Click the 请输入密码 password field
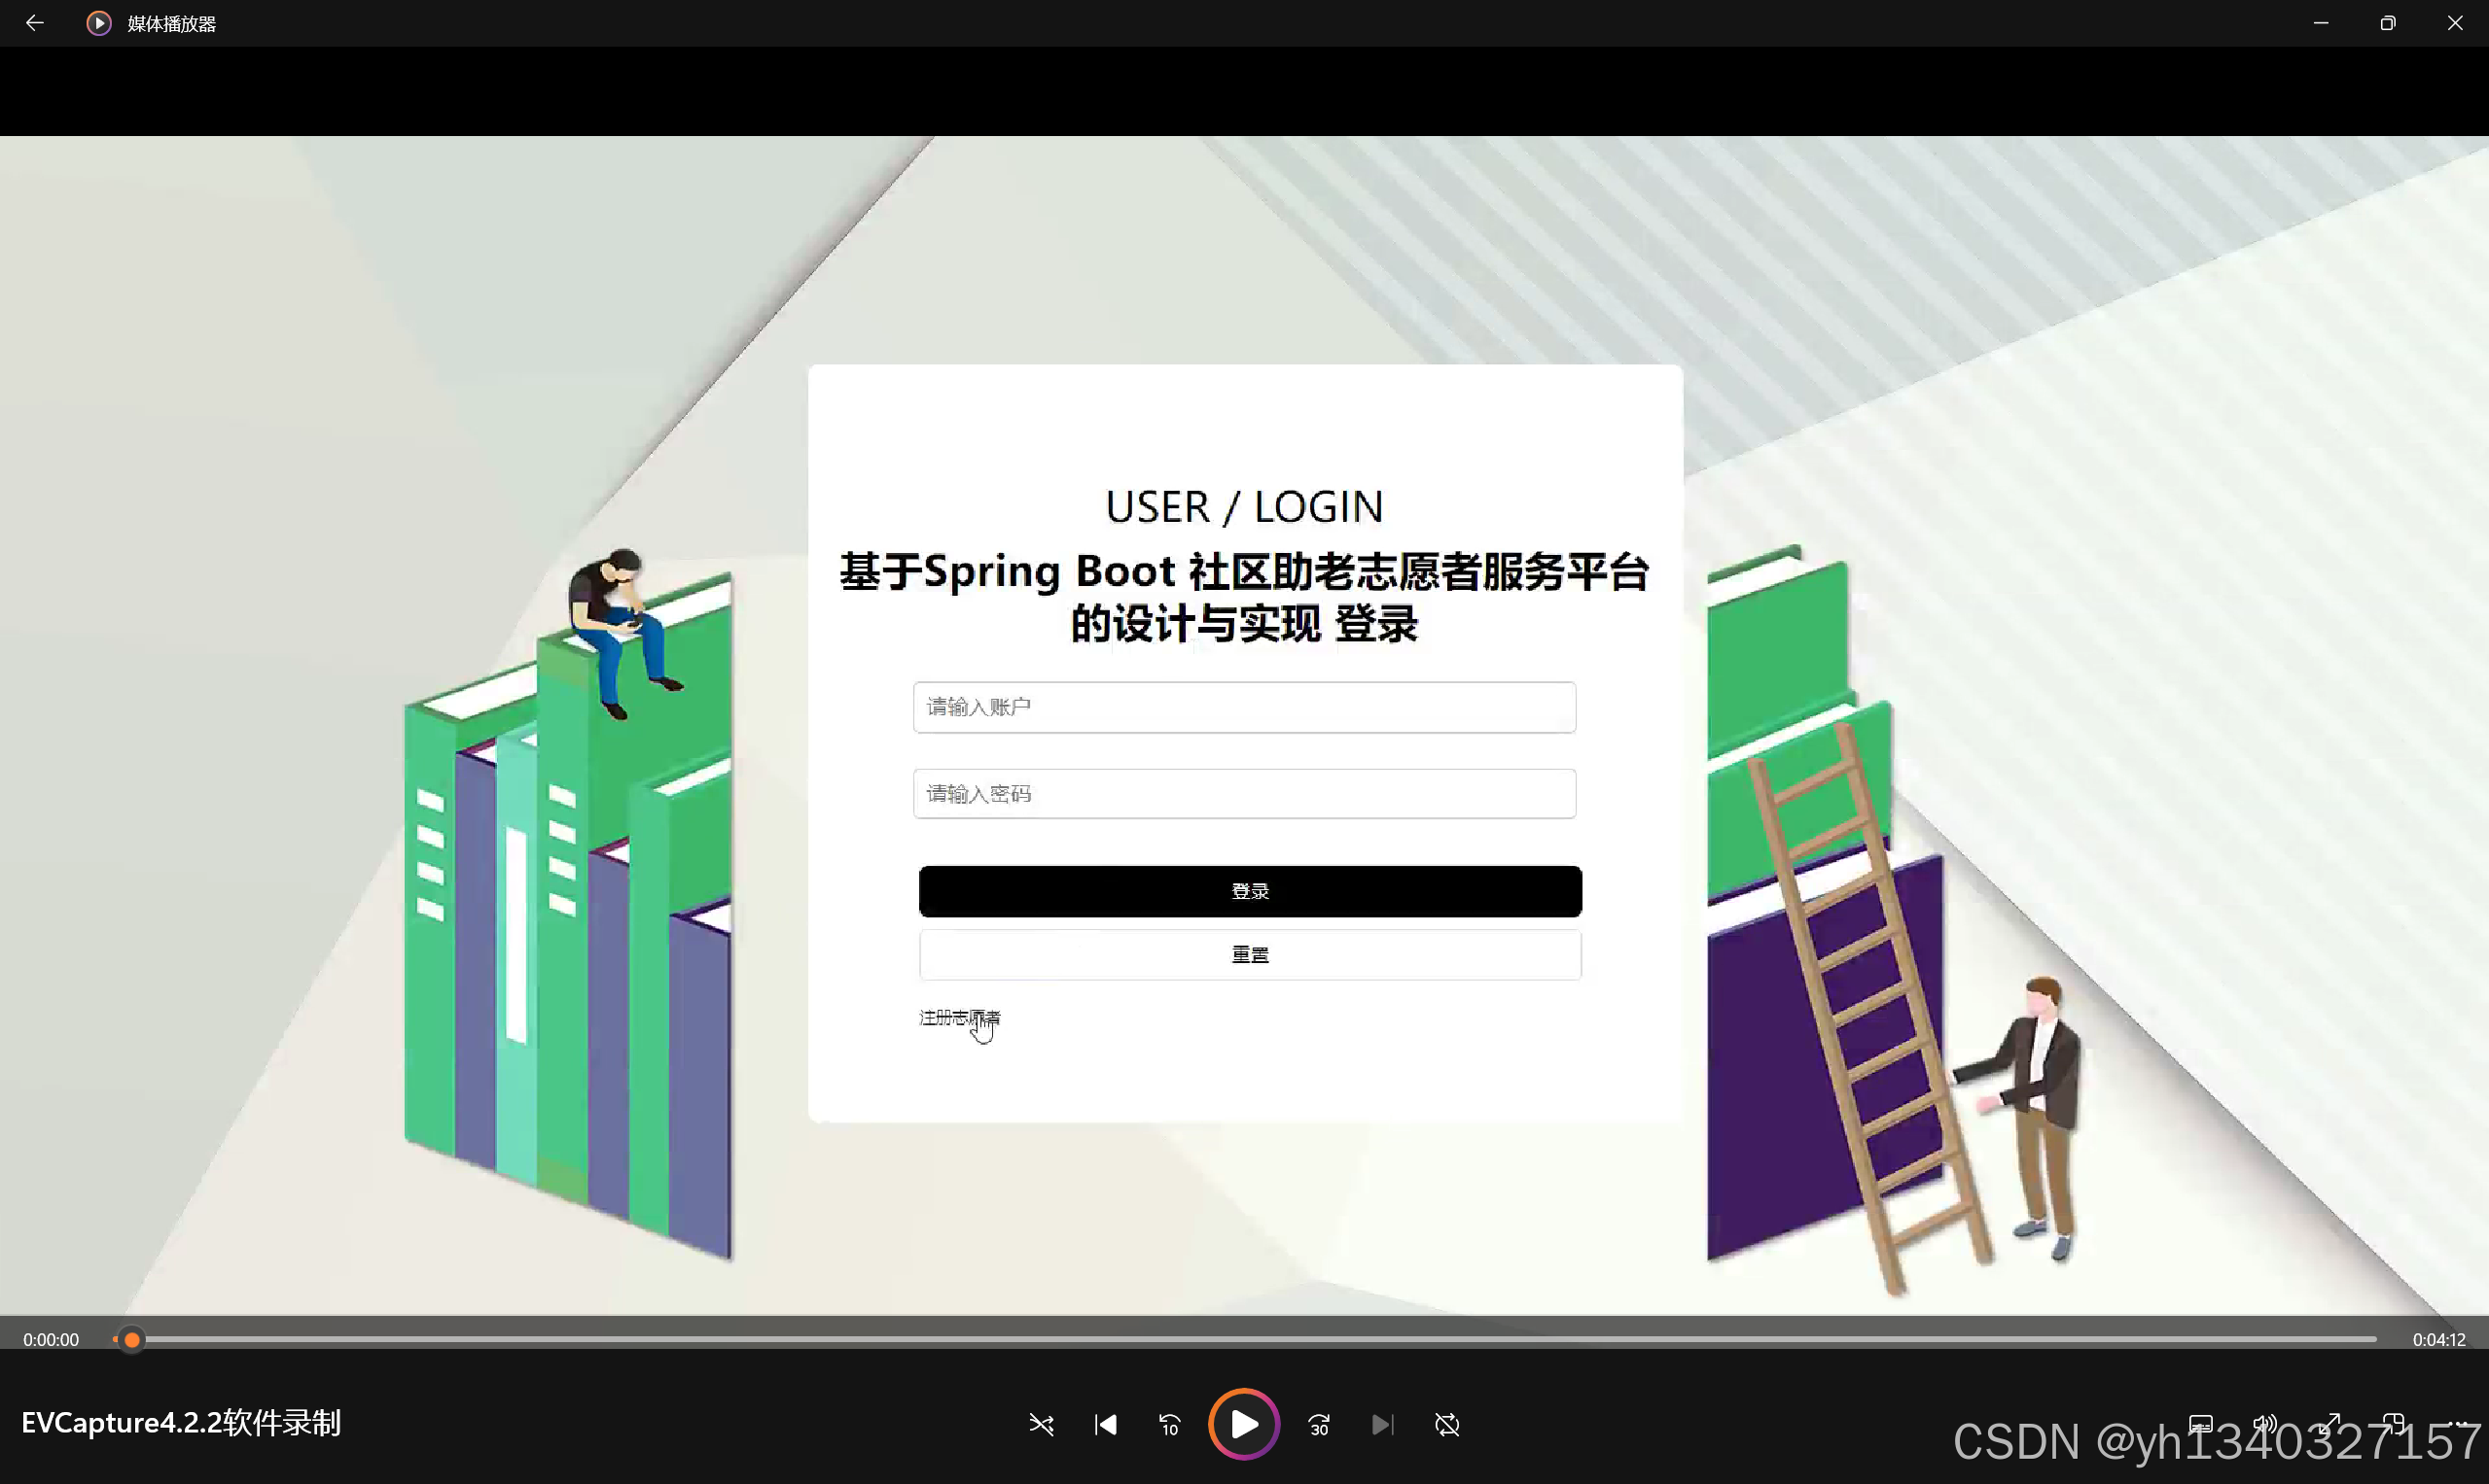Image resolution: width=2489 pixels, height=1484 pixels. point(1244,794)
